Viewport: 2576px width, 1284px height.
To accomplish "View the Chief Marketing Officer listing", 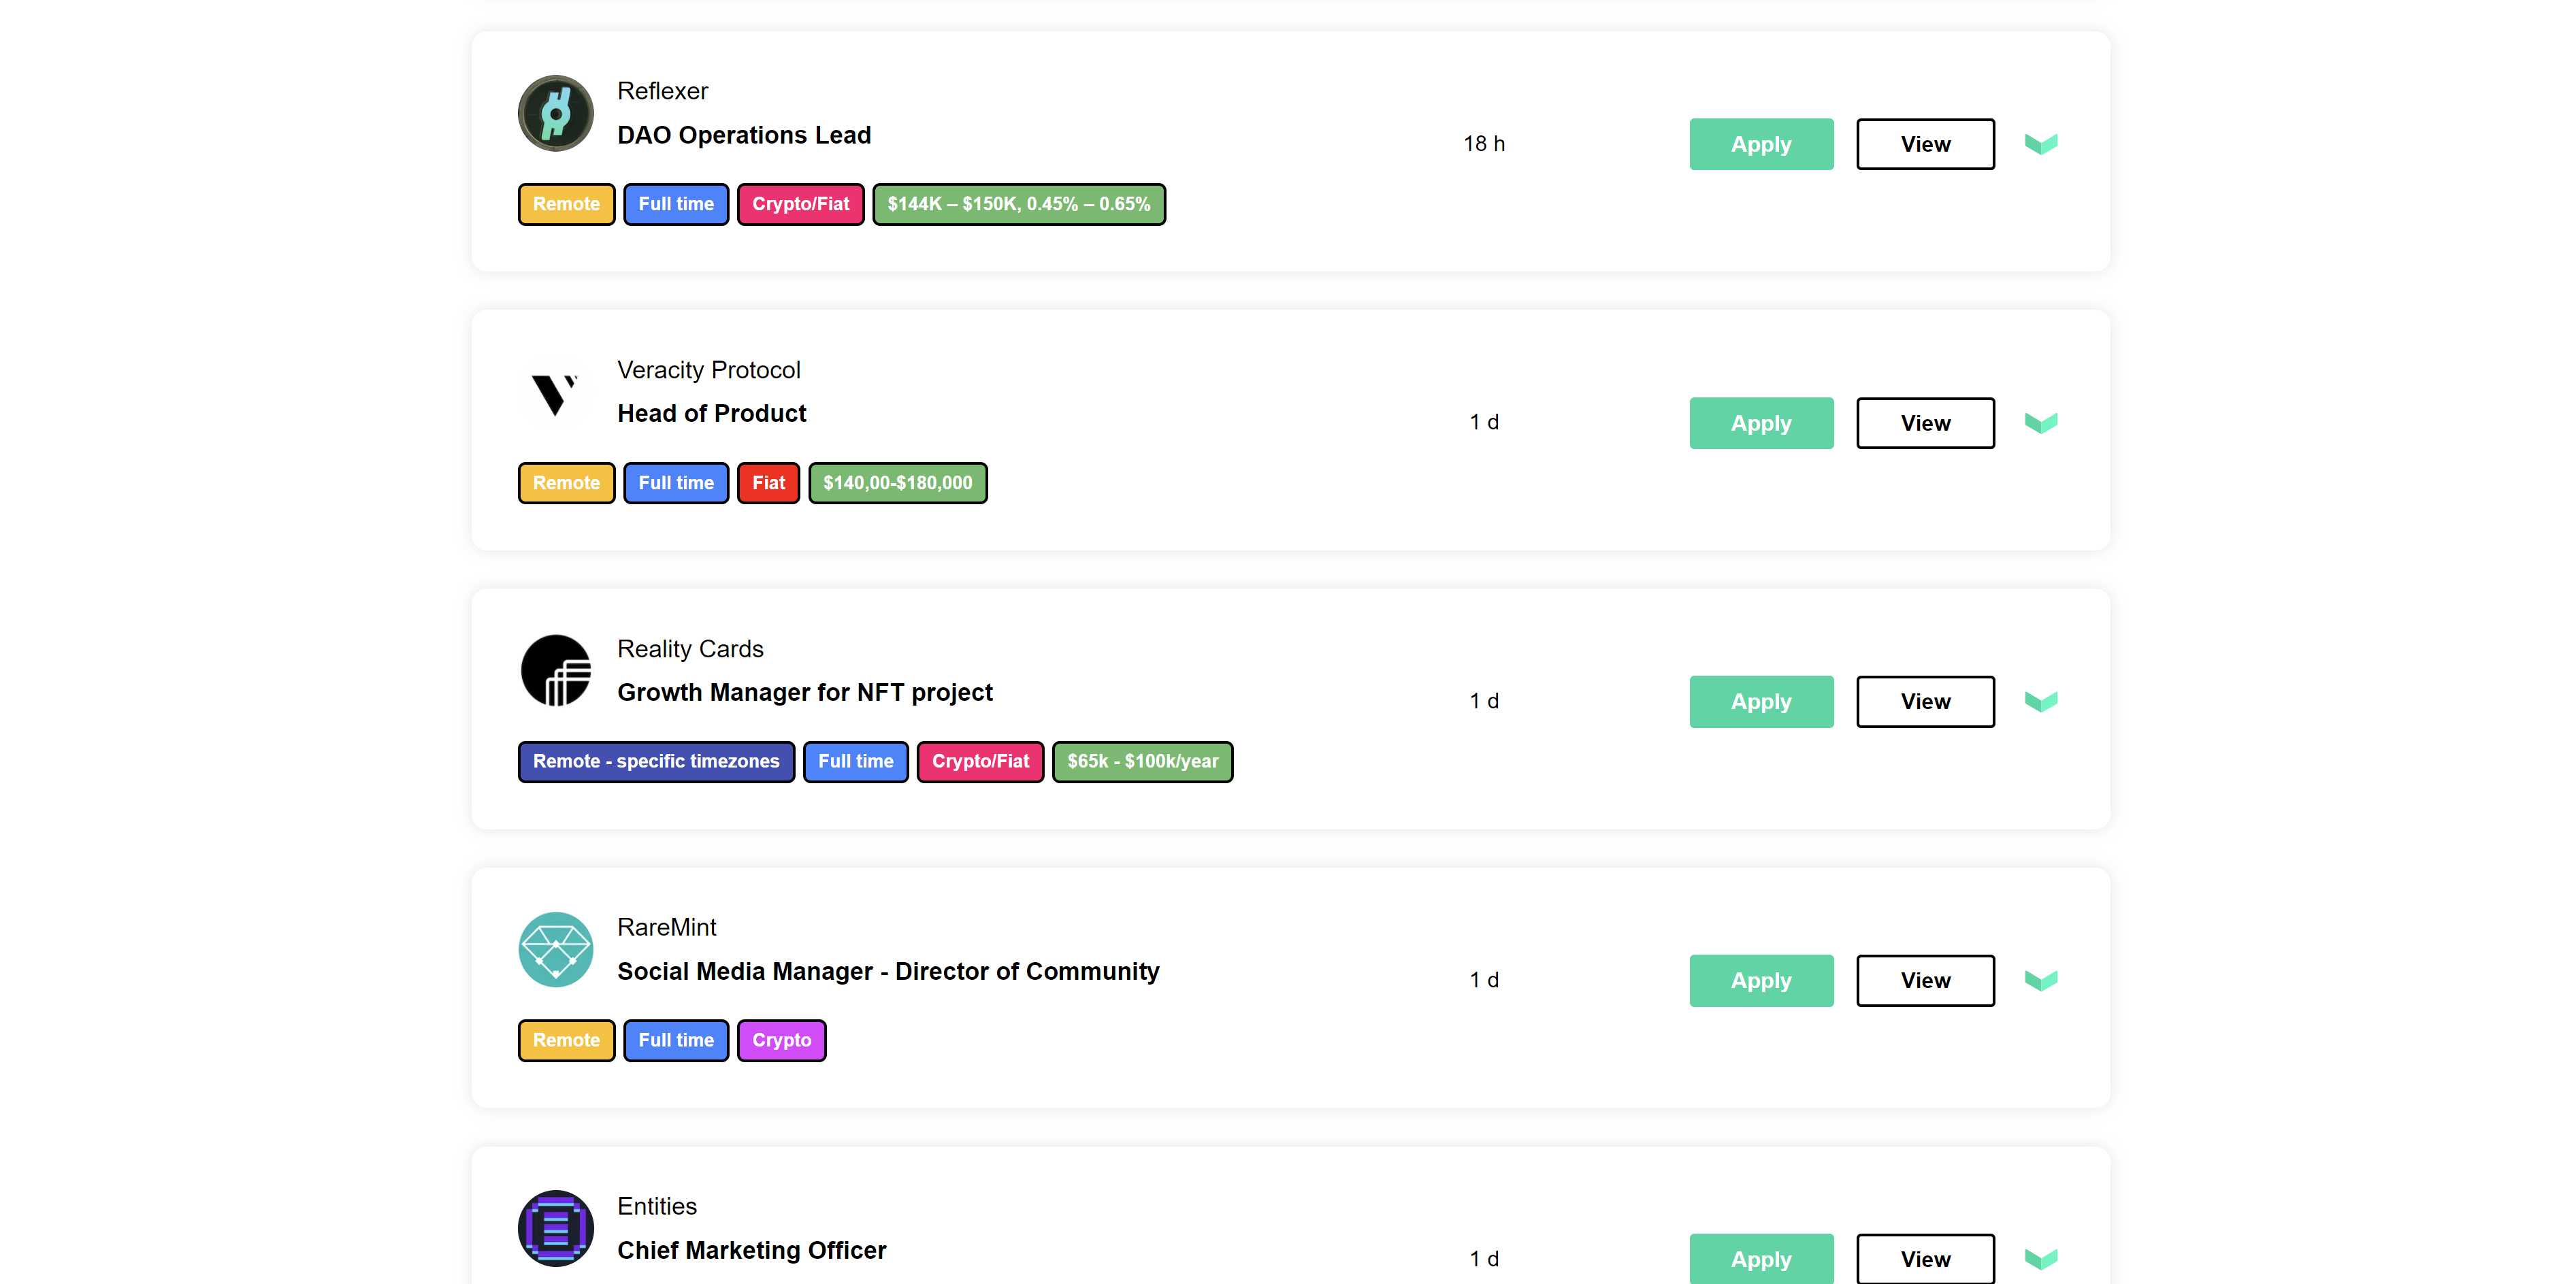I will click(1925, 1258).
